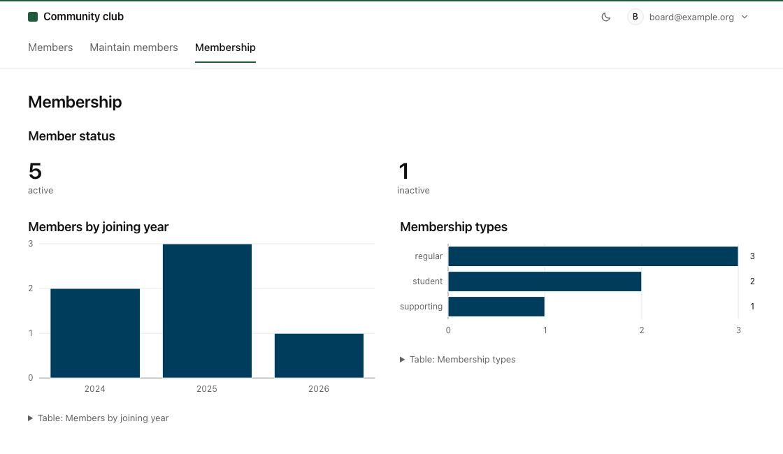This screenshot has width=783, height=454.
Task: Click the Membership types heading
Action: pos(454,227)
